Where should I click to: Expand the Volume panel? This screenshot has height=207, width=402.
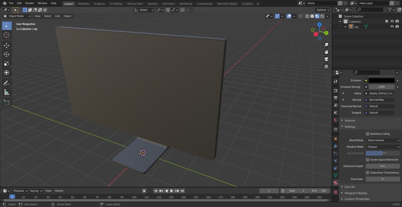349,120
